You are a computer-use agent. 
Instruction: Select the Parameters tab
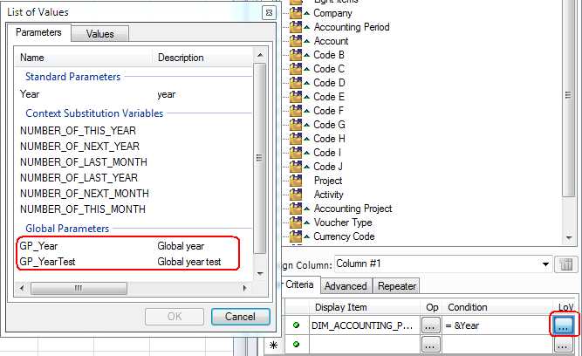tap(38, 32)
